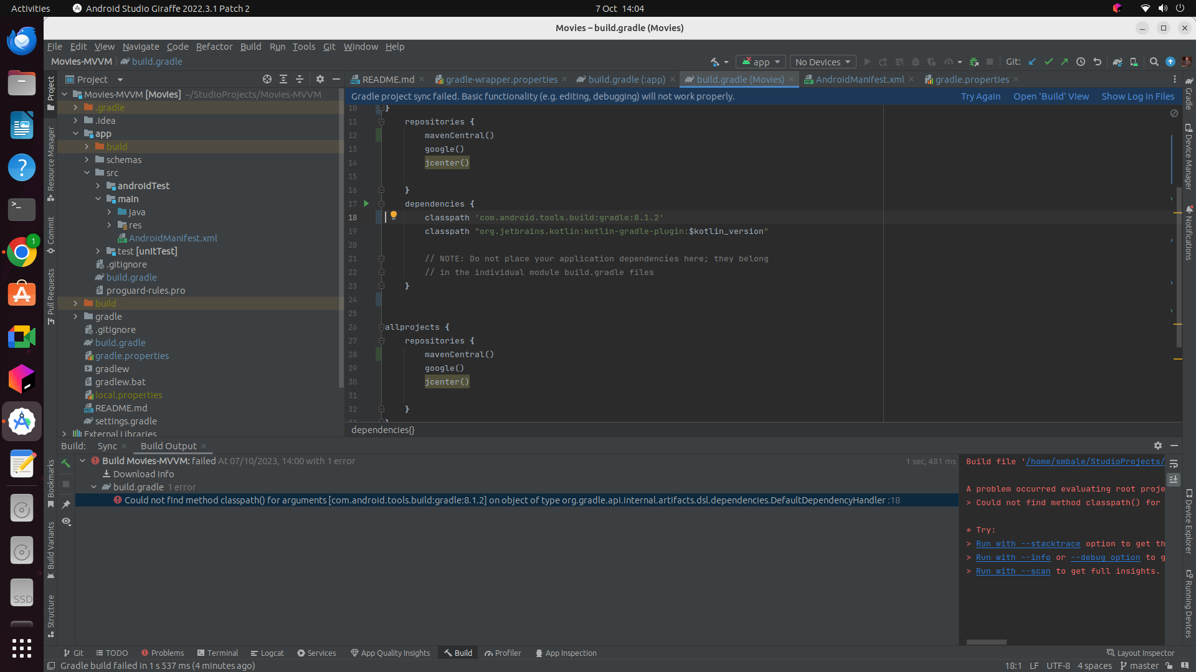This screenshot has height=672, width=1196.
Task: Collapse the app folder in project tree
Action: pyautogui.click(x=75, y=133)
